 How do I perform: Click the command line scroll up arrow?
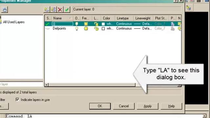(204, 116)
